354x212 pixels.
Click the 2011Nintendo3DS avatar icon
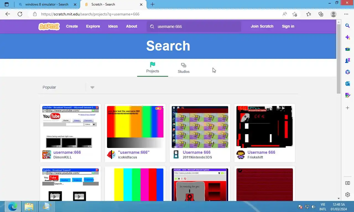(176, 155)
